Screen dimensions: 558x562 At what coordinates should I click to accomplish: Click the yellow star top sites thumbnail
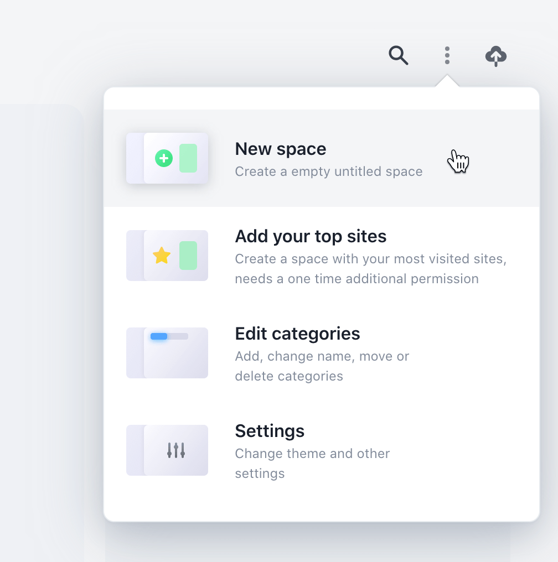tap(167, 256)
